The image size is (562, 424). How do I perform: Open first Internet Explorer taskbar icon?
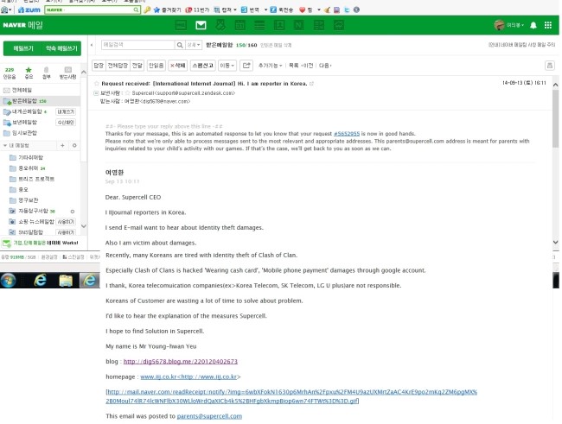click(40, 280)
